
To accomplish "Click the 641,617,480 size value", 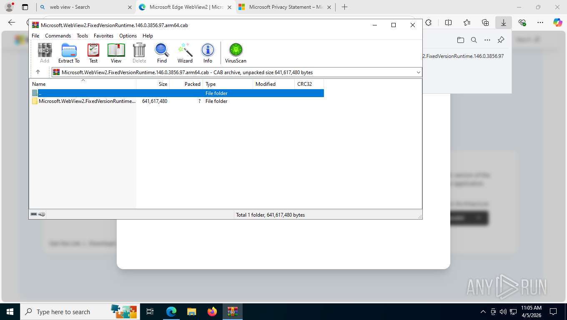I will tap(155, 101).
